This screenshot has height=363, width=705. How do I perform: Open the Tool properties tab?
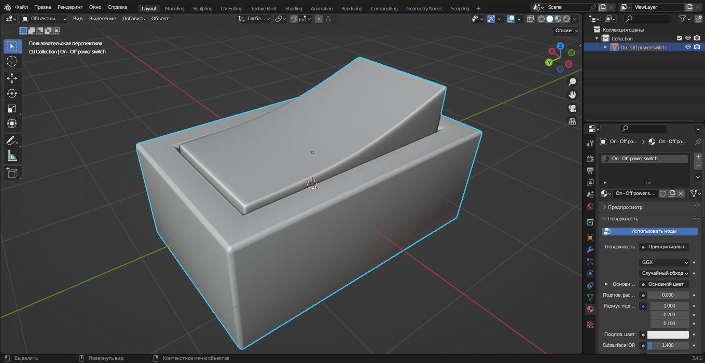[590, 143]
